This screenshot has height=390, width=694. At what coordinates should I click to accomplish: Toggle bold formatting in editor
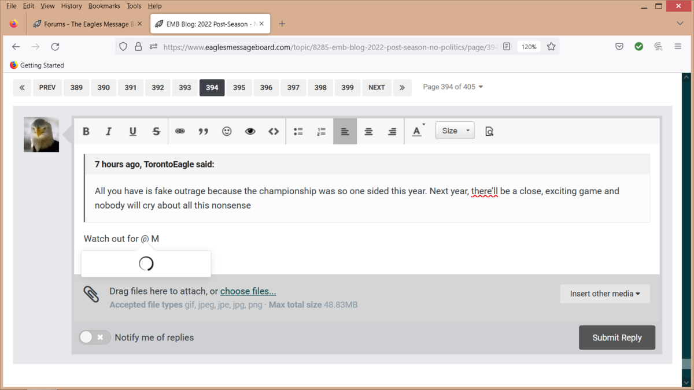pos(86,131)
